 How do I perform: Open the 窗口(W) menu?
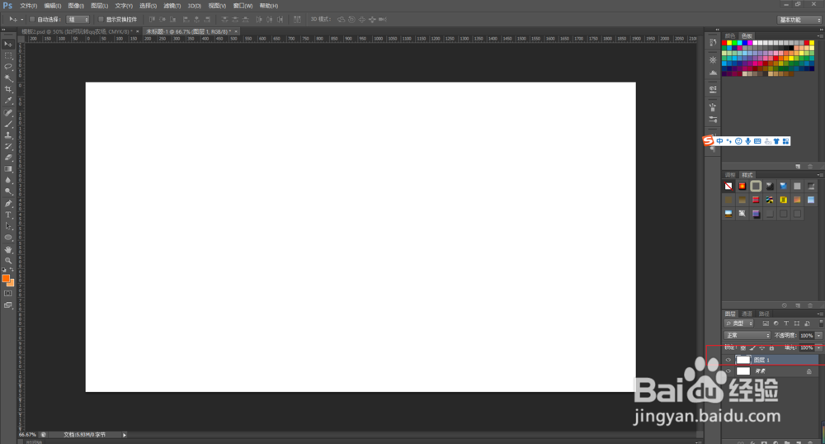[243, 6]
